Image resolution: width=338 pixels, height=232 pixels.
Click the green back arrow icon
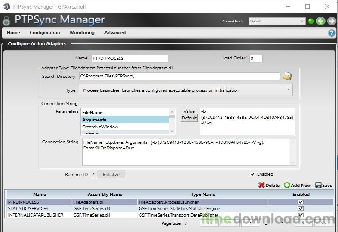[321, 21]
